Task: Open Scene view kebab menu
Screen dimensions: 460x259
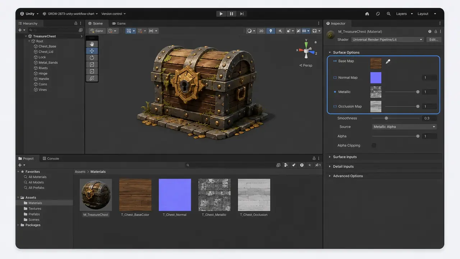Action: pos(318,23)
